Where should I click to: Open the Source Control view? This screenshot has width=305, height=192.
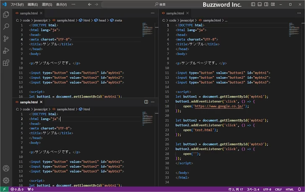(6, 38)
